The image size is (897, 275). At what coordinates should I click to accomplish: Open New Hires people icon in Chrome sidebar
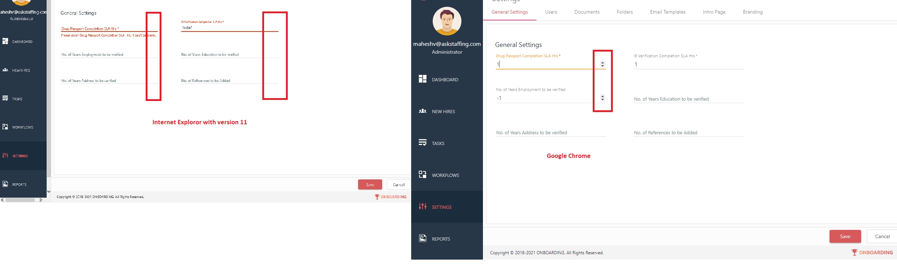click(423, 111)
